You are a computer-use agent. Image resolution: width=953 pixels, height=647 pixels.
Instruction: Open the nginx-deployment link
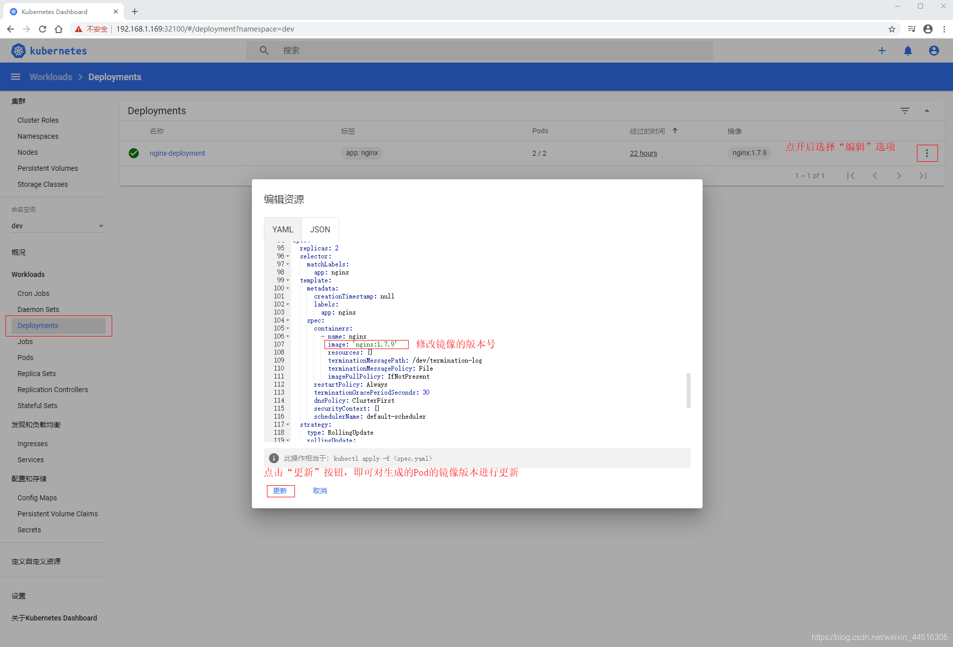[177, 153]
